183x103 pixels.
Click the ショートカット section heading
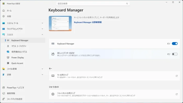tap(54, 87)
